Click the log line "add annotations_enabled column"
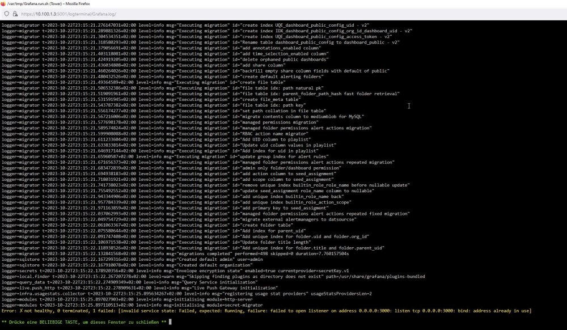The height and width of the screenshot is (330, 567). coord(161,48)
